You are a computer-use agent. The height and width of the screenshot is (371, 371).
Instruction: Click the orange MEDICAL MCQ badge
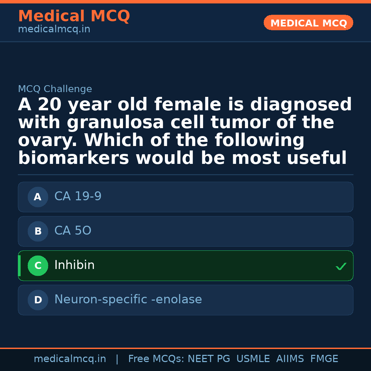click(308, 23)
